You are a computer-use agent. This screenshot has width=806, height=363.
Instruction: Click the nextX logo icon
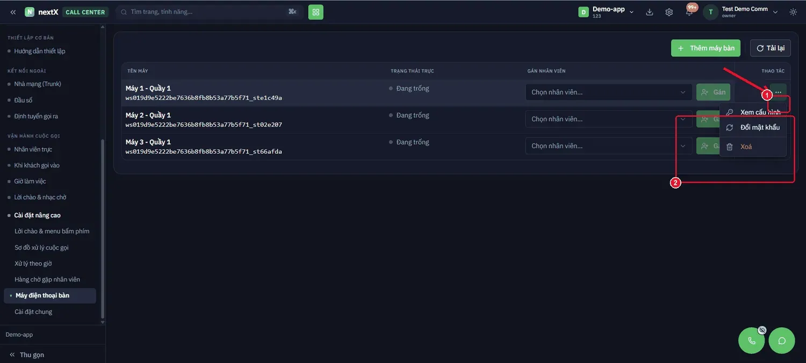point(30,12)
